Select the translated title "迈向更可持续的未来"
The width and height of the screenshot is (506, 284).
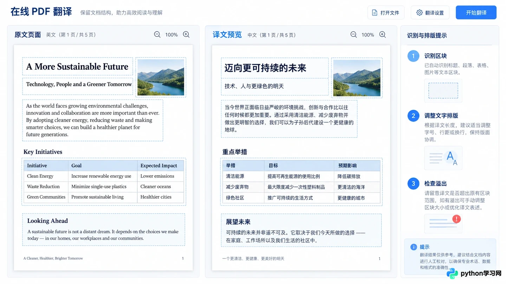point(265,68)
